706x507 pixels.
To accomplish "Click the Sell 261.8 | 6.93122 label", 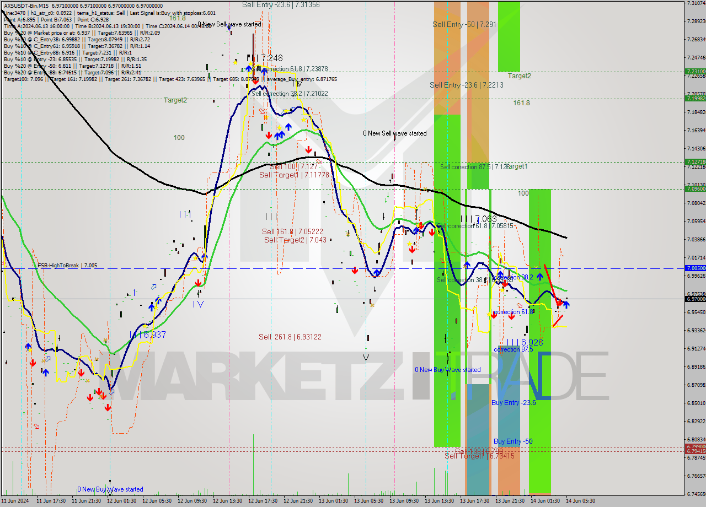I will [x=290, y=337].
